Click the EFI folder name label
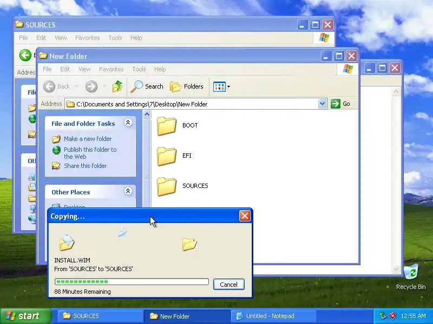This screenshot has width=433, height=324. pyautogui.click(x=187, y=156)
